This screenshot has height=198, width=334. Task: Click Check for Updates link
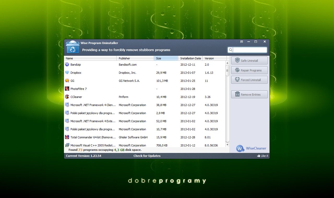pyautogui.click(x=147, y=156)
